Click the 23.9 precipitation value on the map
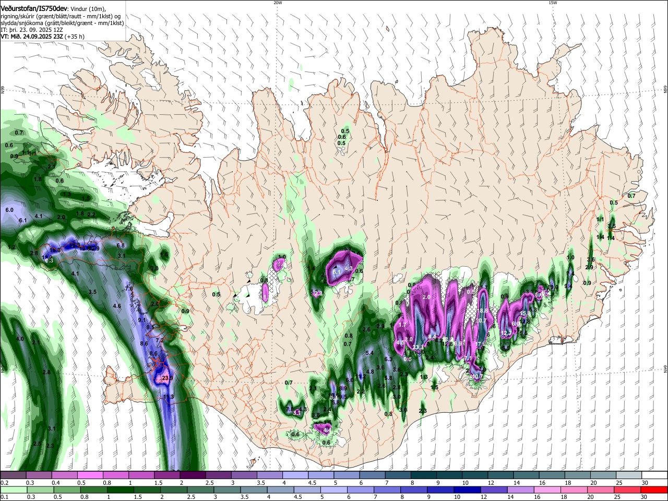Image resolution: width=668 pixels, height=501 pixels. point(167,378)
